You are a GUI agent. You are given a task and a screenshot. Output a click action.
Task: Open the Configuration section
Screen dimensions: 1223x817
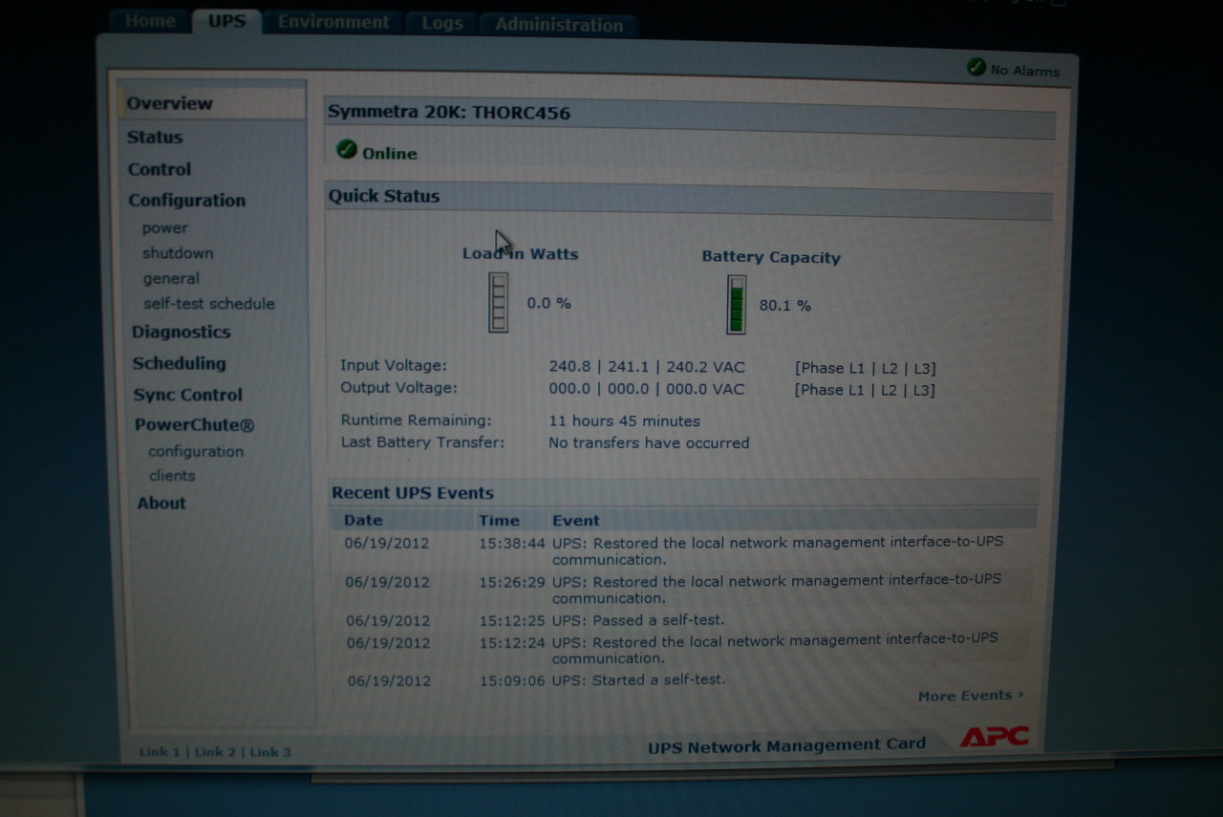click(187, 201)
